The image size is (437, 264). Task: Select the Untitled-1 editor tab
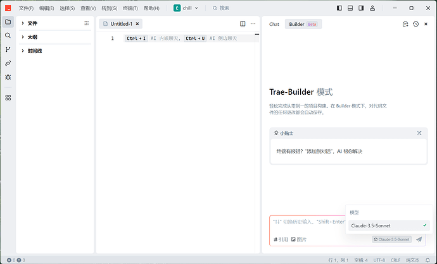[121, 24]
